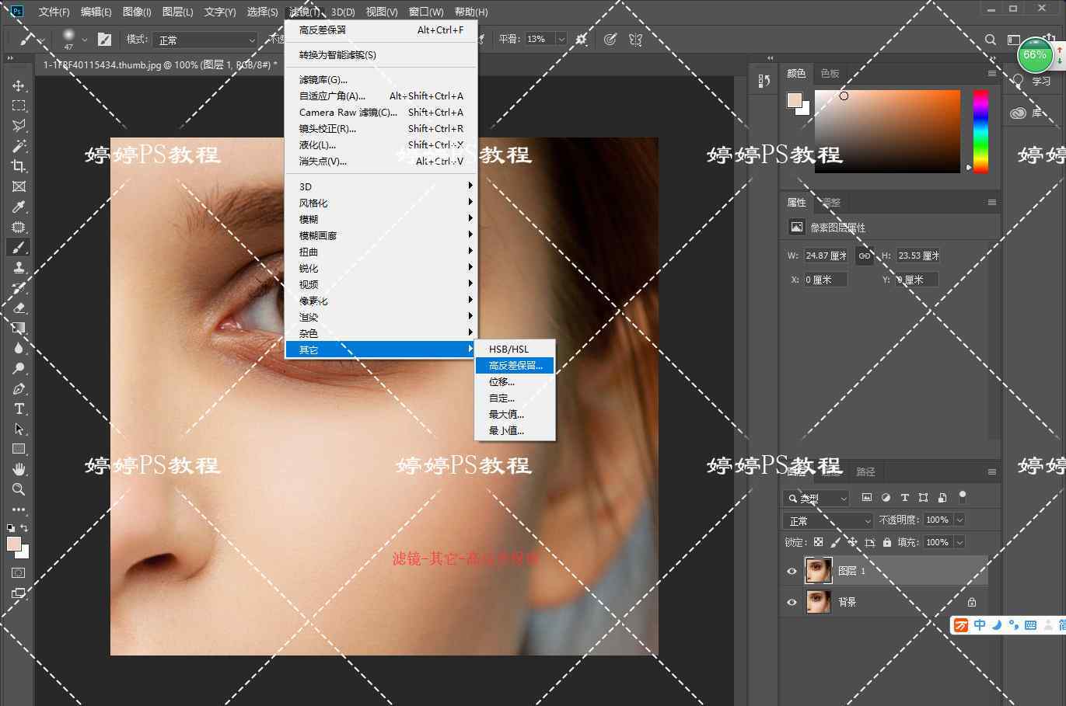The height and width of the screenshot is (706, 1066).
Task: Open the layer blend mode 正常 dropdown
Action: (829, 520)
